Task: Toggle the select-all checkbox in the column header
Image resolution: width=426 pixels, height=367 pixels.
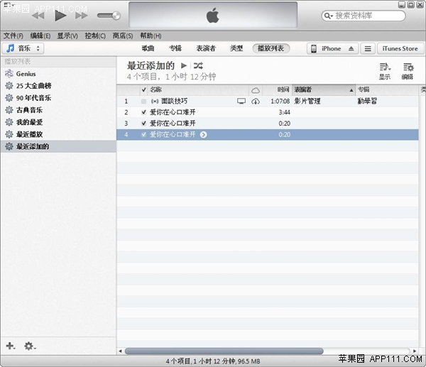Action: pos(144,90)
